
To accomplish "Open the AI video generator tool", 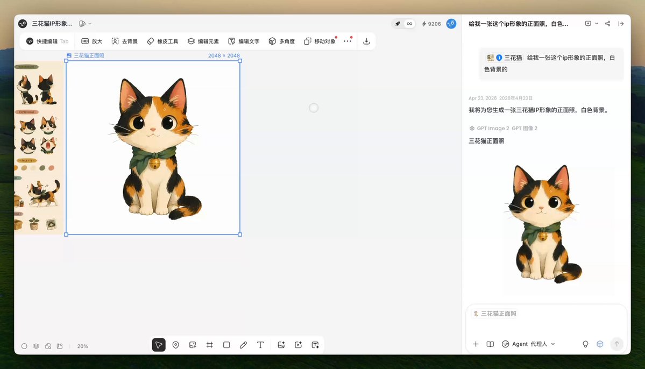I will pyautogui.click(x=298, y=345).
